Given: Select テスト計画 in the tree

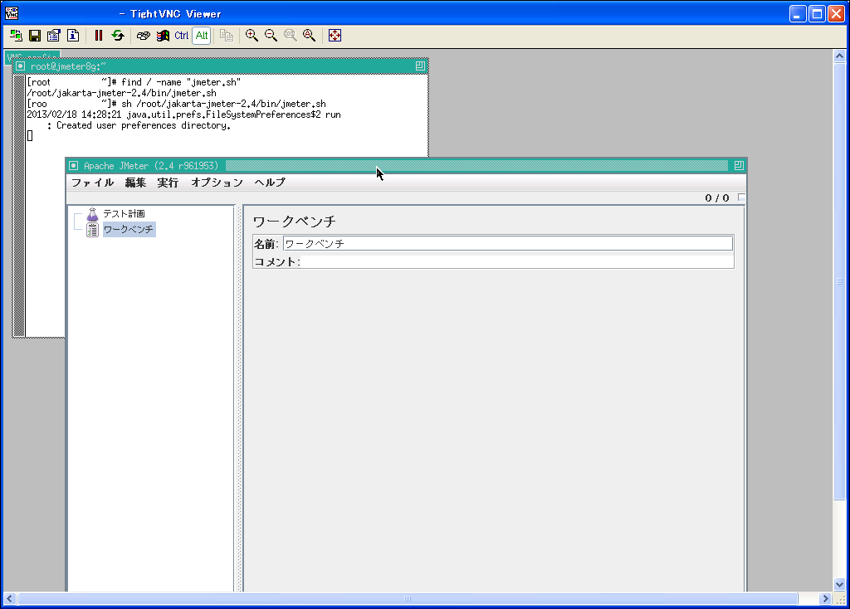Looking at the screenshot, I should point(123,214).
